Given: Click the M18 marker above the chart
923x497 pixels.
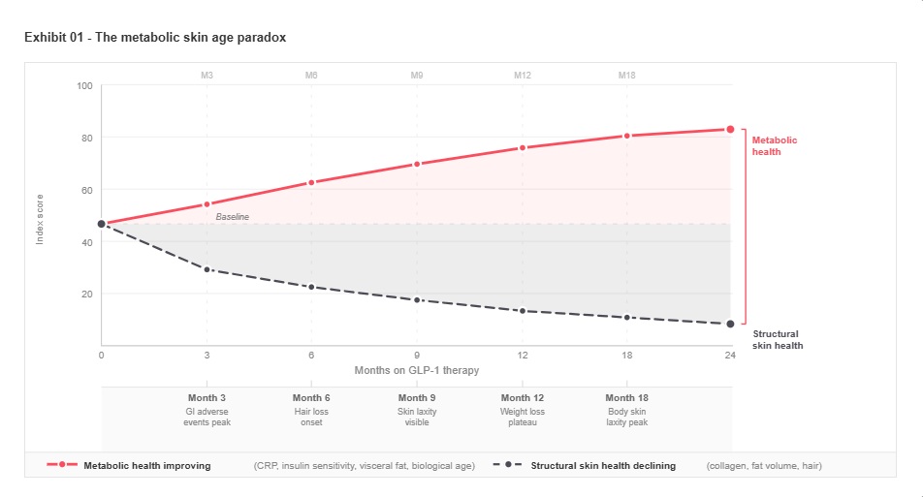Looking at the screenshot, I should pyautogui.click(x=627, y=75).
